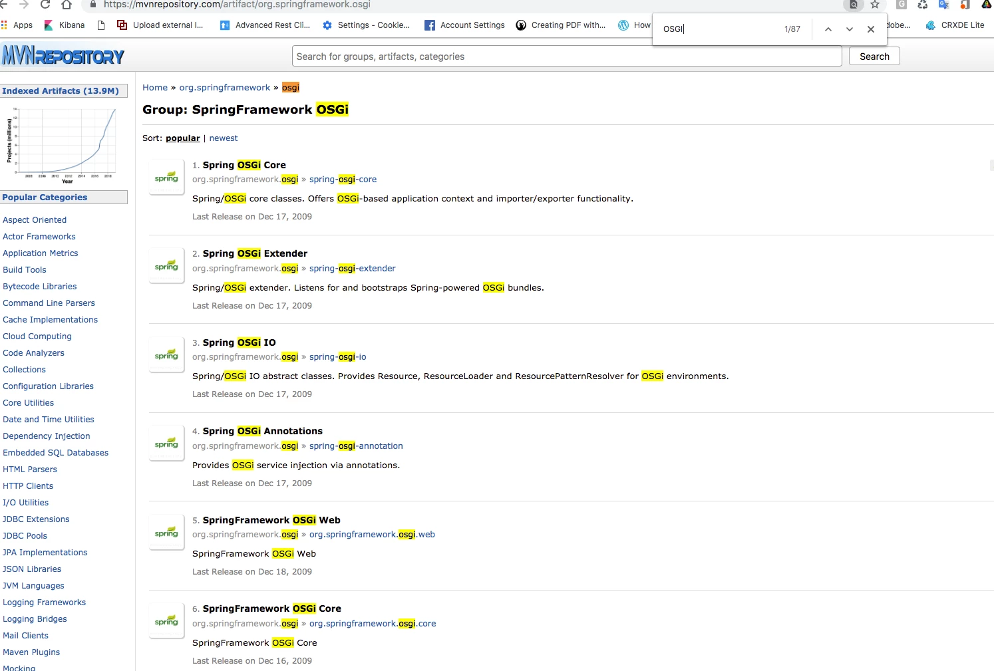Open Maven Plugins category
994x671 pixels.
pos(31,652)
